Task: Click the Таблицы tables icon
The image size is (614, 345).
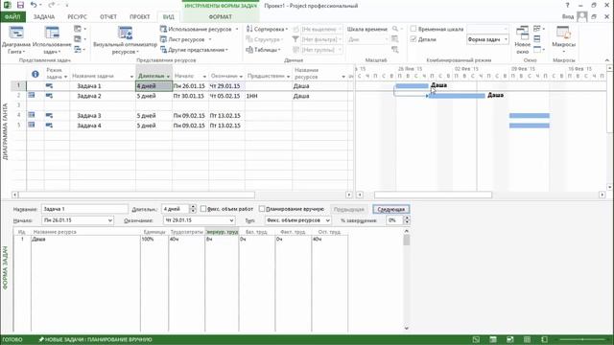Action: coord(249,50)
